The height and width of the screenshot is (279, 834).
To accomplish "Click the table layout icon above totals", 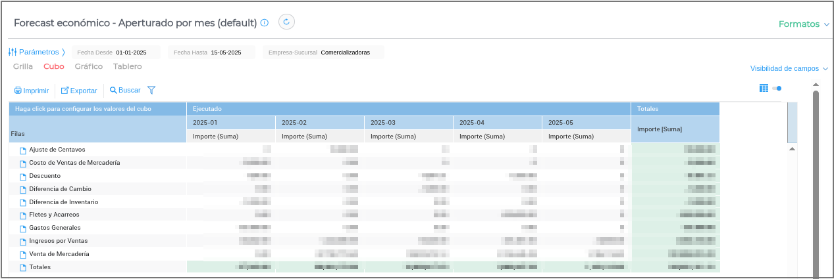I will 764,88.
